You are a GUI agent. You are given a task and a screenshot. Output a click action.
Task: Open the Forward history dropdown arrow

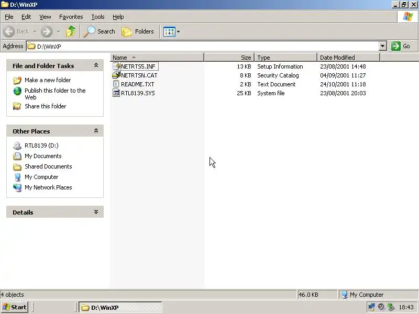(x=58, y=31)
